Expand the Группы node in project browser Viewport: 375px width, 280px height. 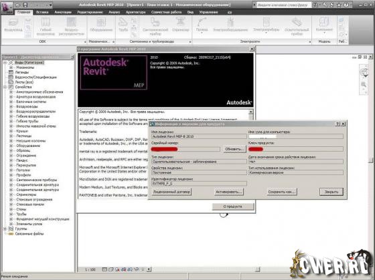5,229
